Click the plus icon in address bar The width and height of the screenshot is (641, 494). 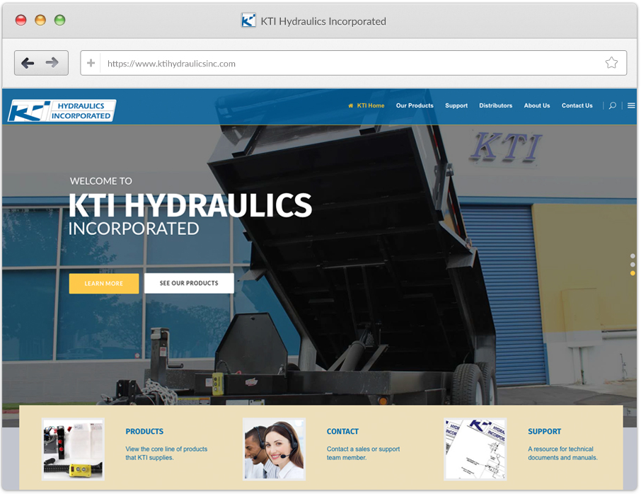[x=91, y=63]
